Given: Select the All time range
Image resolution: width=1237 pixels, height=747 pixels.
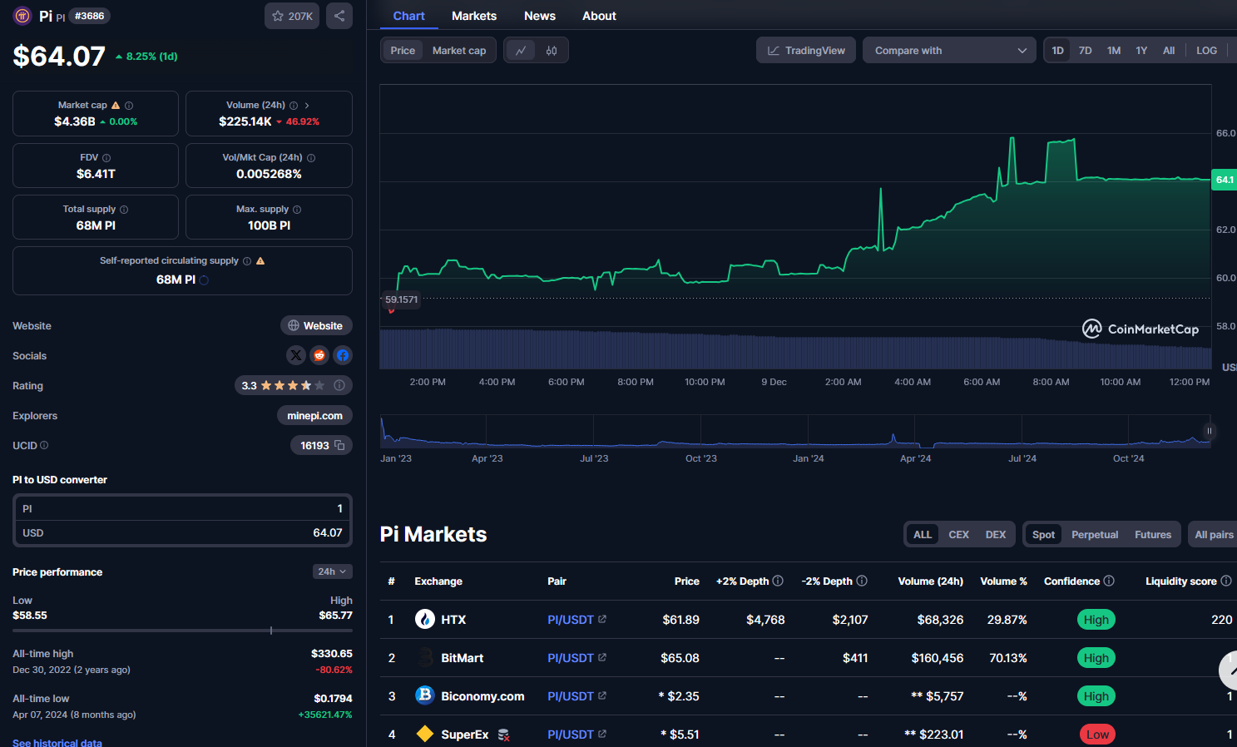Looking at the screenshot, I should coord(1169,51).
